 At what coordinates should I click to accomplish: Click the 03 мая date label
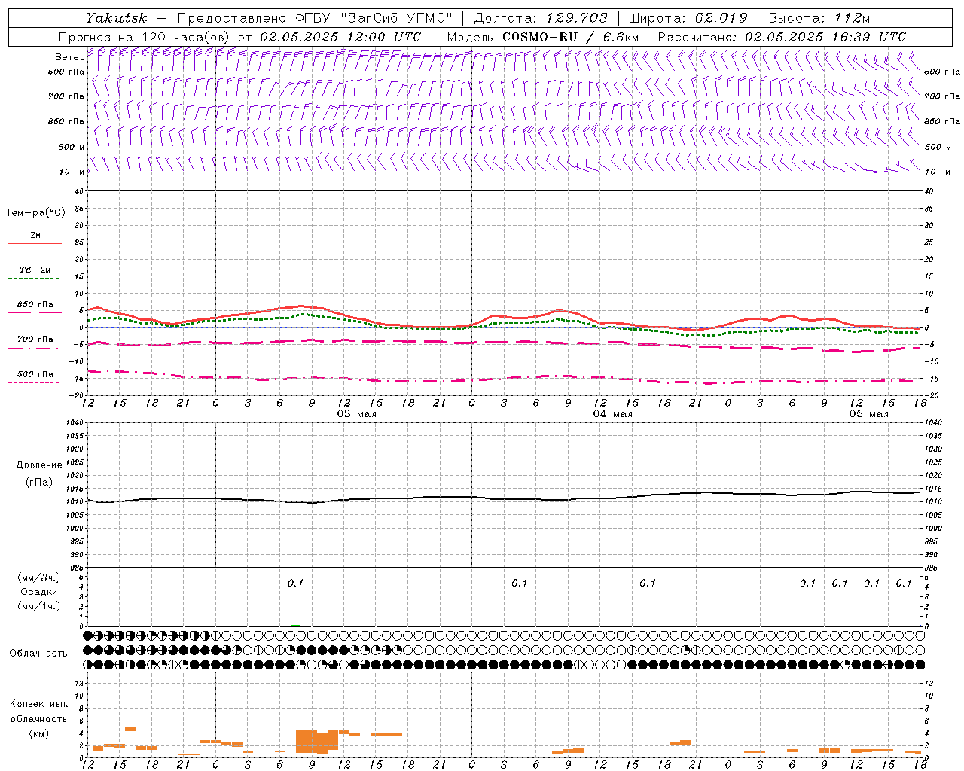(357, 414)
